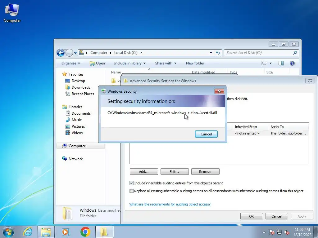The height and width of the screenshot is (238, 318).
Task: Launch Internet Explorer from taskbar
Action: pos(28,232)
